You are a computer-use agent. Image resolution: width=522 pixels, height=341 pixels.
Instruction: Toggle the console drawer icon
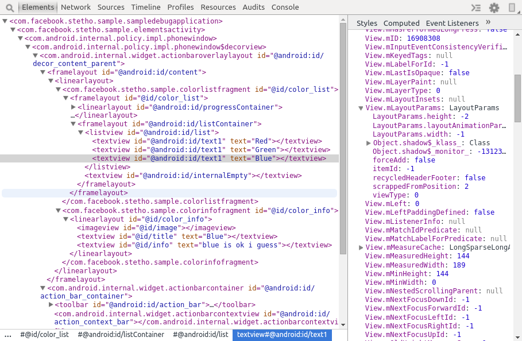coord(475,7)
